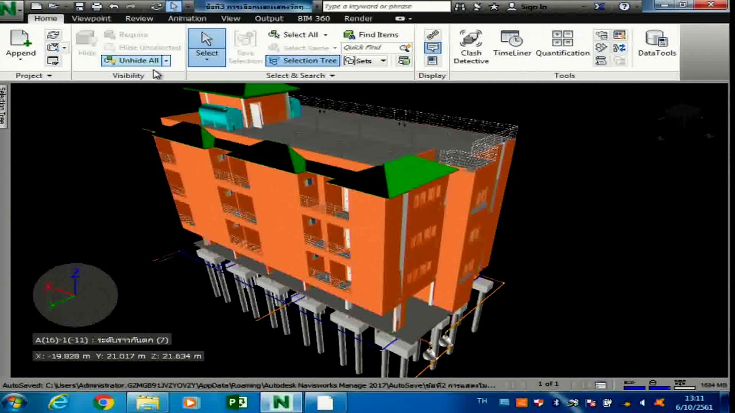Switch to the Render tab
Image resolution: width=735 pixels, height=413 pixels.
click(358, 18)
